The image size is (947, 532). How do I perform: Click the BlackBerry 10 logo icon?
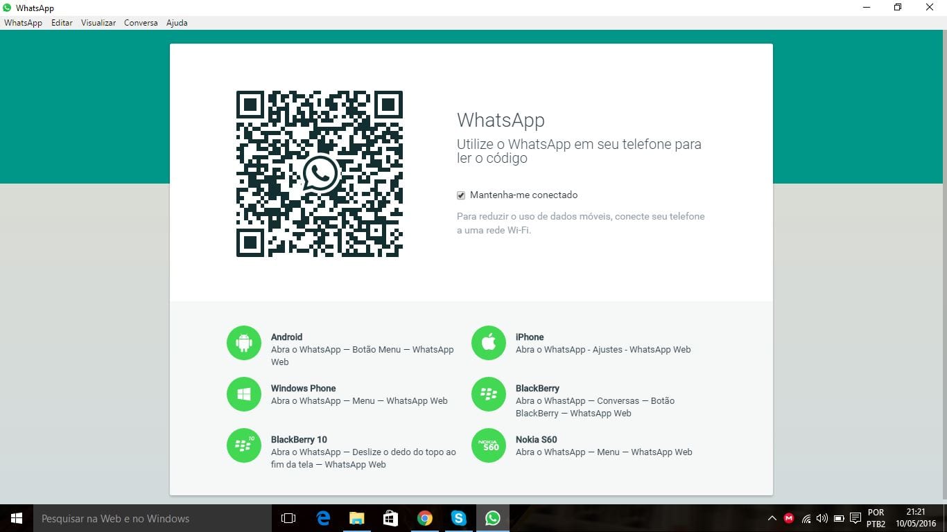tap(244, 445)
